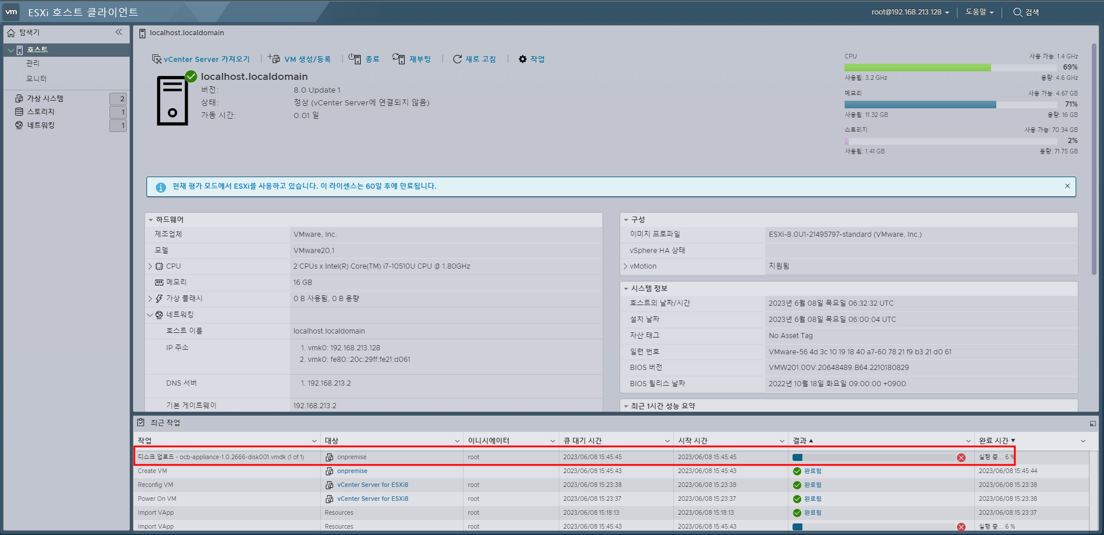Open the root@192.168.213.128 user dropdown
The width and height of the screenshot is (1104, 535).
pos(910,12)
